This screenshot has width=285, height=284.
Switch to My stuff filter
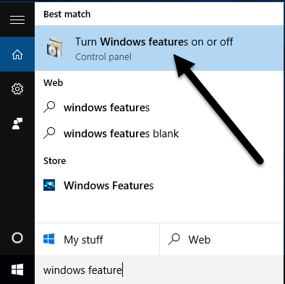click(x=97, y=239)
